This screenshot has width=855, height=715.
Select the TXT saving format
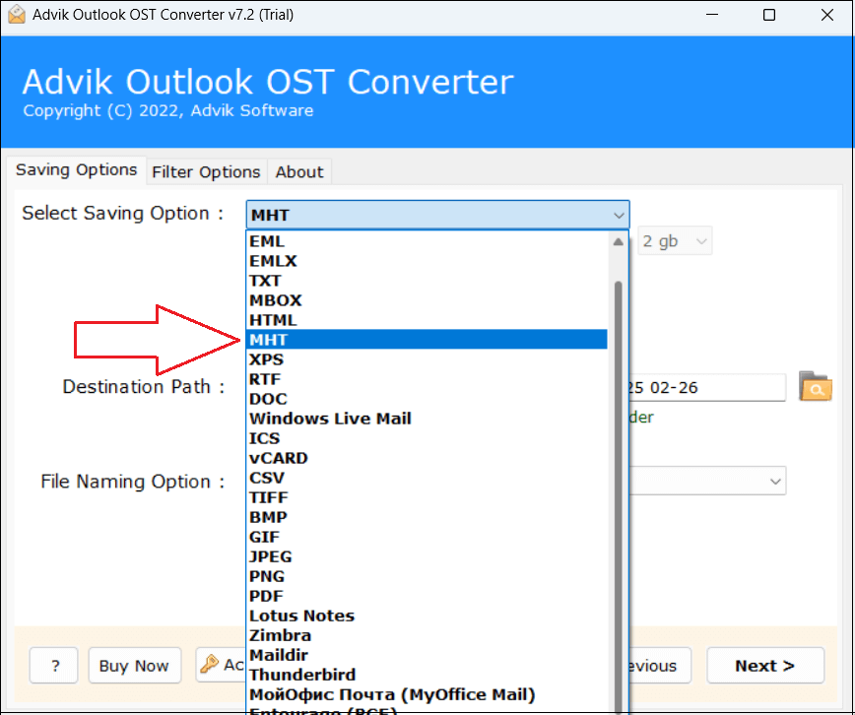427,281
